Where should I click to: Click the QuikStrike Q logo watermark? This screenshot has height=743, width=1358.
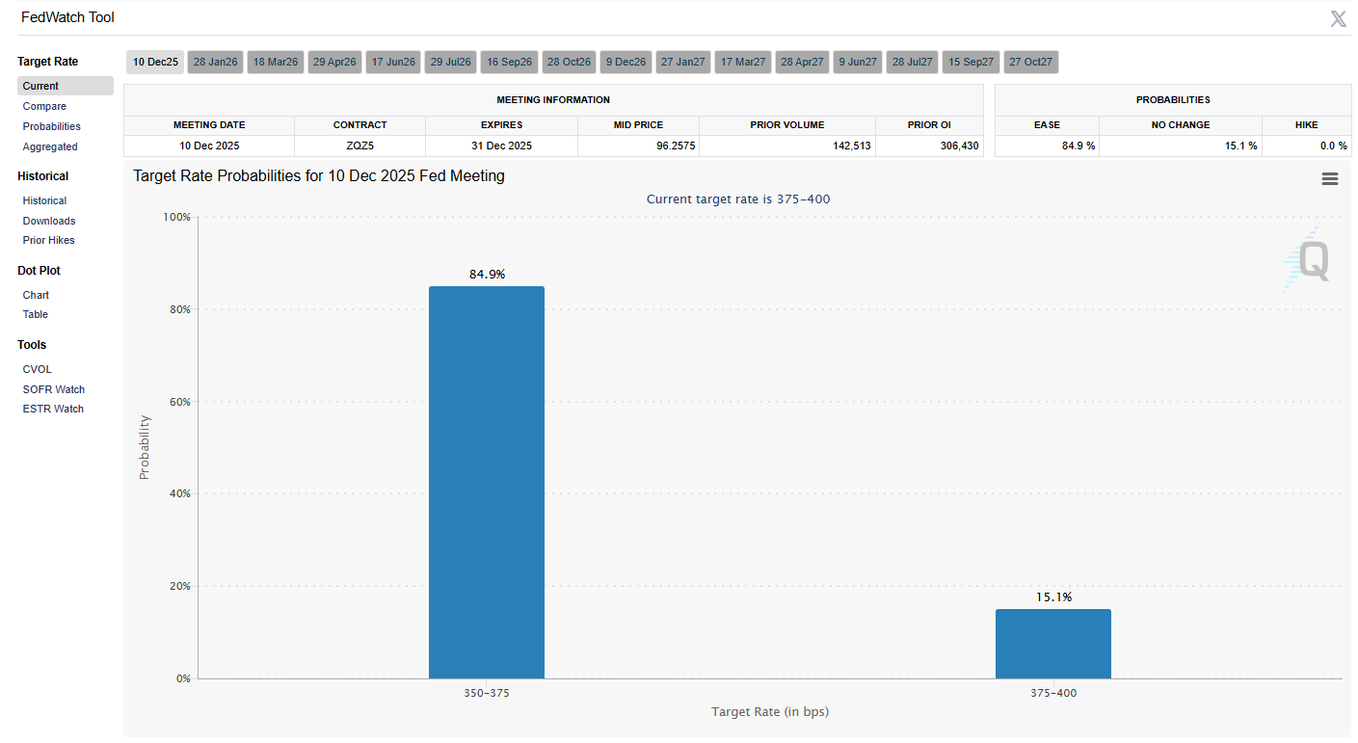coord(1310,259)
